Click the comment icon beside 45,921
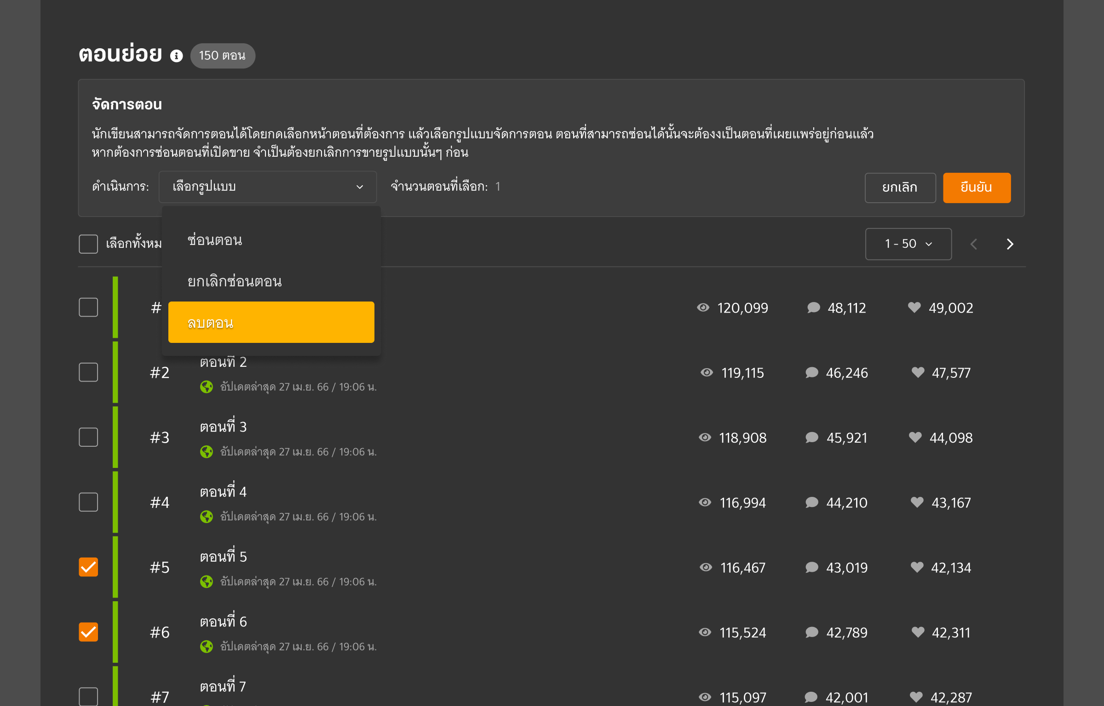The image size is (1104, 706). click(x=812, y=437)
